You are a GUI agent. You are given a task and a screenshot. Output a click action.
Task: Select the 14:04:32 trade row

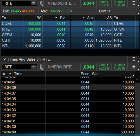[x=68, y=116]
